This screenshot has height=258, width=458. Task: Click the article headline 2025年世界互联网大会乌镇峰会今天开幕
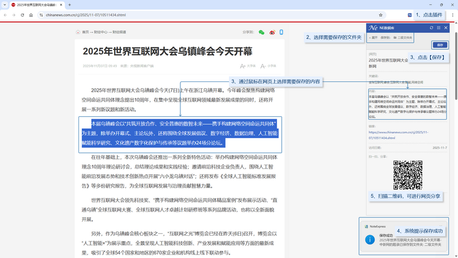(x=167, y=52)
